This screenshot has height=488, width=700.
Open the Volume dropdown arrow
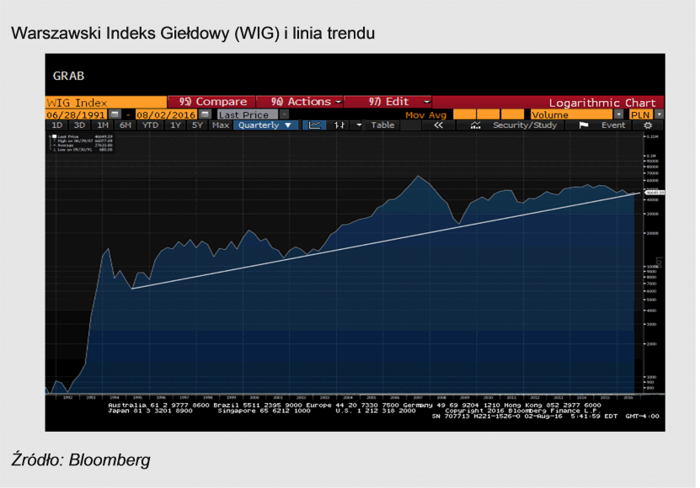point(618,114)
